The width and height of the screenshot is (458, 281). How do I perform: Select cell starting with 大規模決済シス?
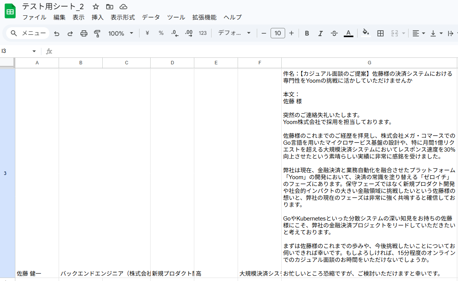tap(260, 173)
